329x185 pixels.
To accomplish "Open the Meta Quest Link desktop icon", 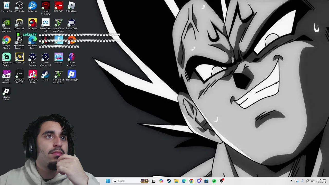I will click(45, 25).
